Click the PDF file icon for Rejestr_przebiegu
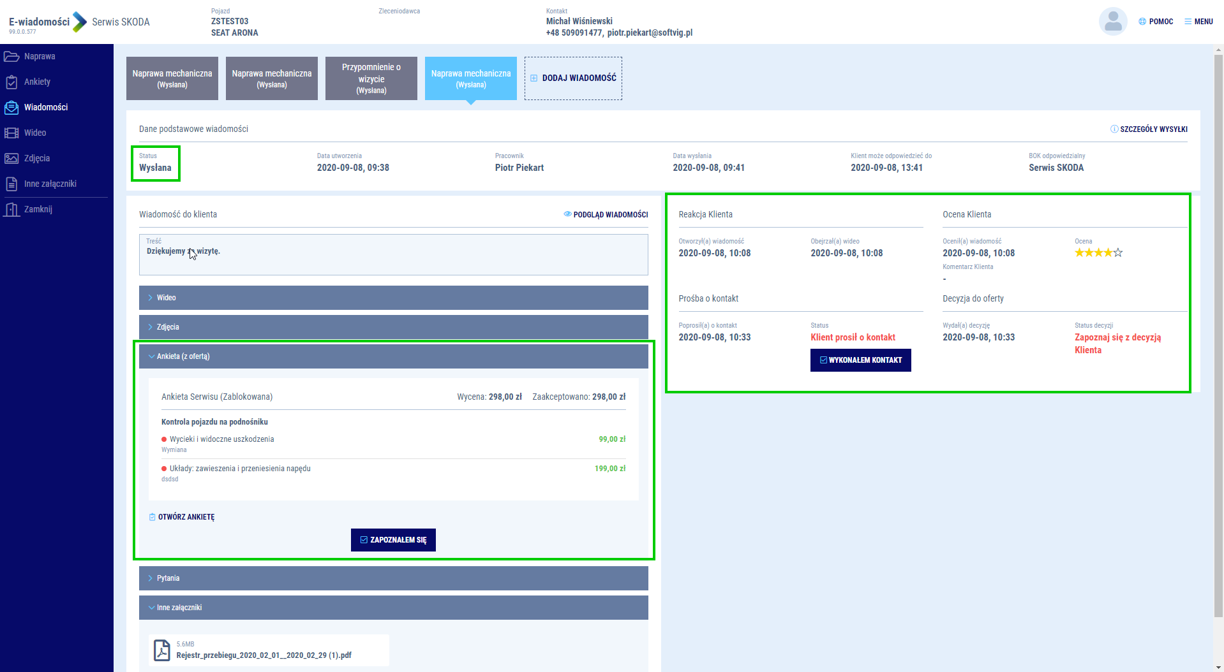The width and height of the screenshot is (1224, 672). pyautogui.click(x=162, y=650)
